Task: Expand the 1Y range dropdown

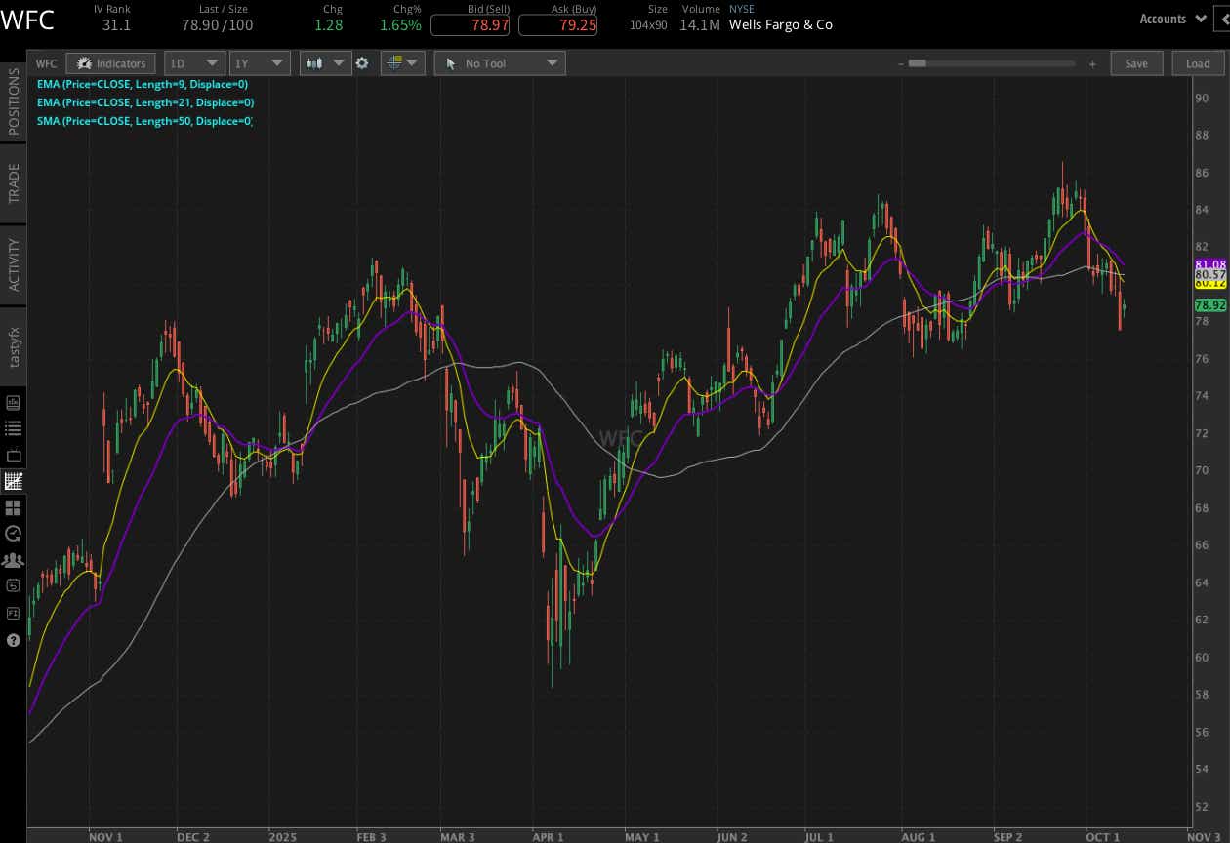Action: point(260,62)
